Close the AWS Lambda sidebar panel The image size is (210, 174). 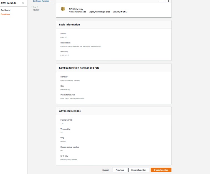[x=23, y=3]
